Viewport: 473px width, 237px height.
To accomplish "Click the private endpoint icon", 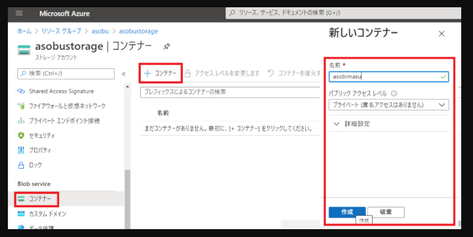I will coord(21,121).
